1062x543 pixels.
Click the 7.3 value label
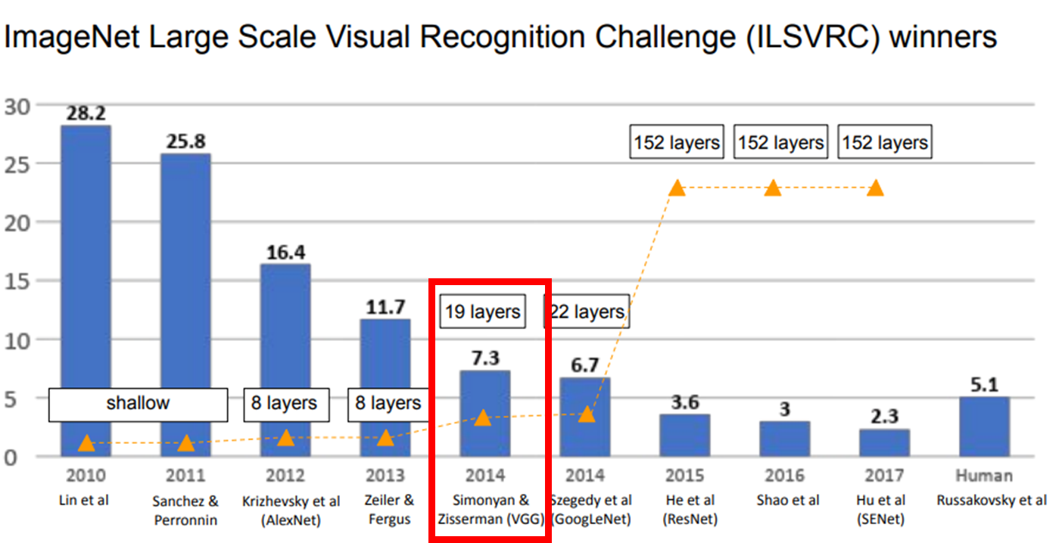[x=484, y=358]
